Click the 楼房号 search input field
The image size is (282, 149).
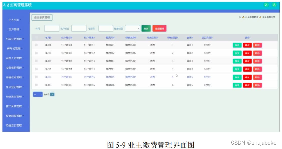click(x=106, y=28)
